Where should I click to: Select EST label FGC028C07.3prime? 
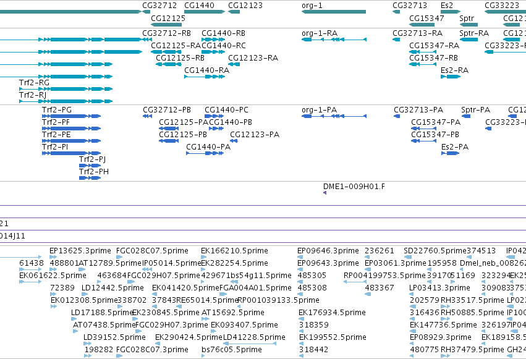[152, 350]
